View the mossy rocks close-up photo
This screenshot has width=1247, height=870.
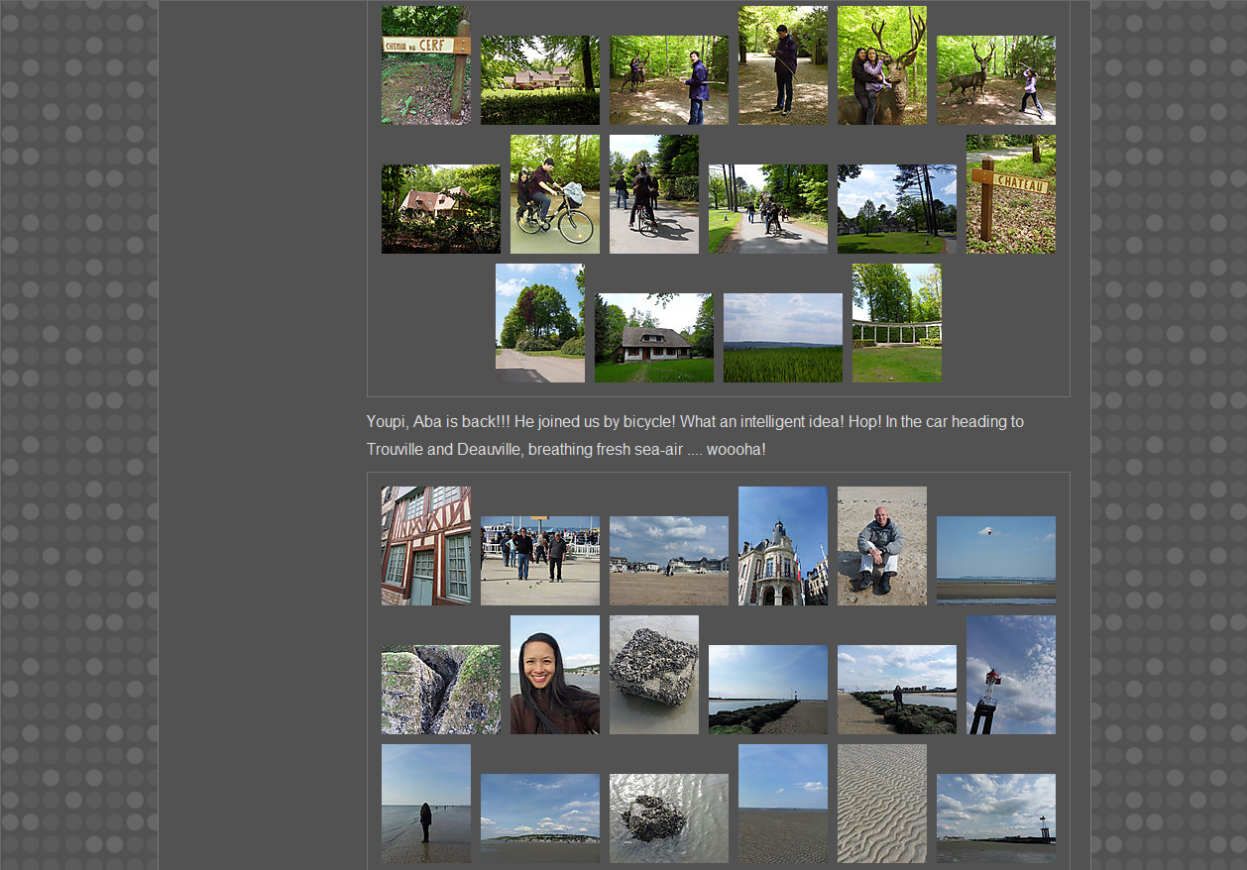[x=440, y=690]
